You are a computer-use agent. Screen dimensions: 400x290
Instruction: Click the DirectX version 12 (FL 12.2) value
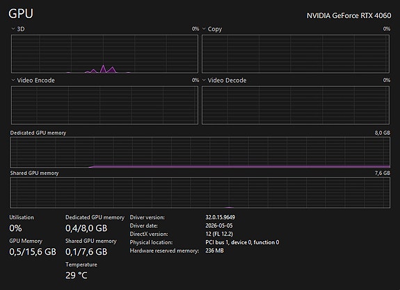point(219,234)
